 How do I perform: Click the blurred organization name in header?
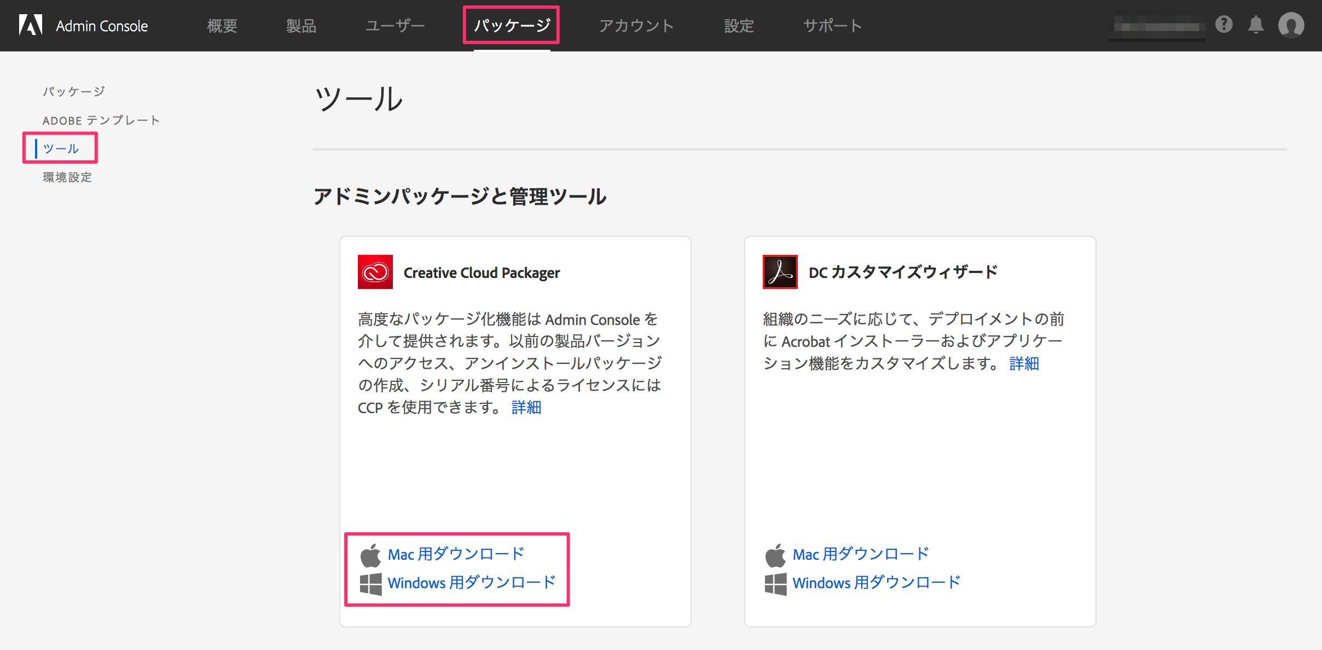[x=1157, y=26]
